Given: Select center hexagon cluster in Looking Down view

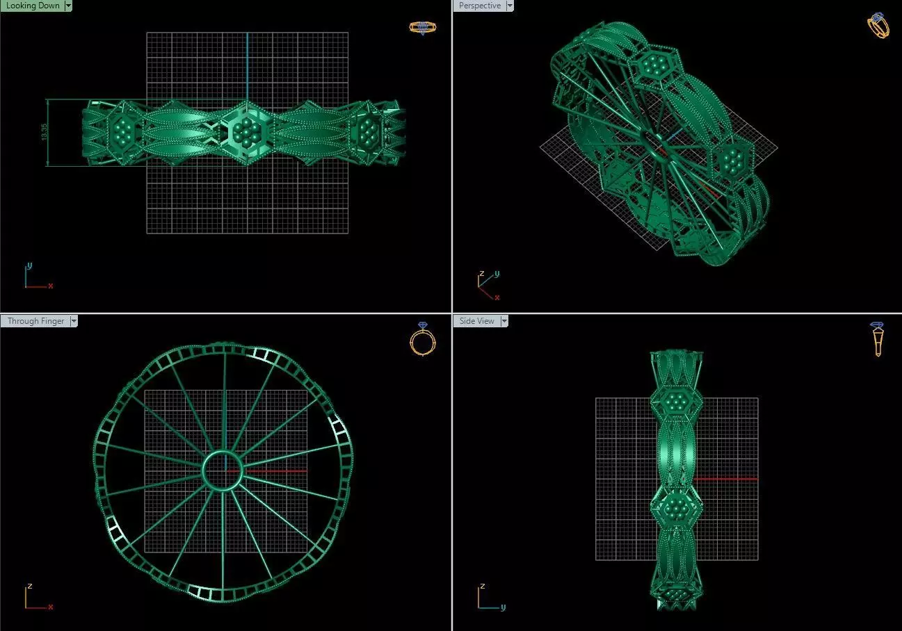Looking at the screenshot, I should click(245, 132).
